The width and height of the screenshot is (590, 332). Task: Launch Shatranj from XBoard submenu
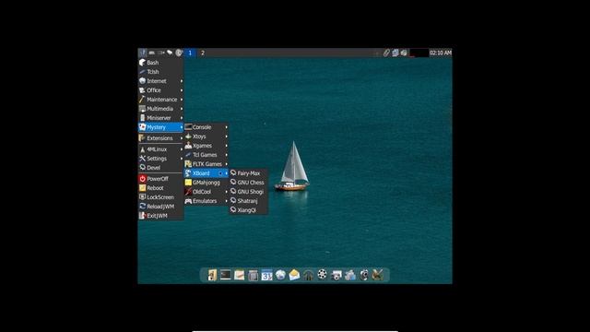[x=248, y=201]
